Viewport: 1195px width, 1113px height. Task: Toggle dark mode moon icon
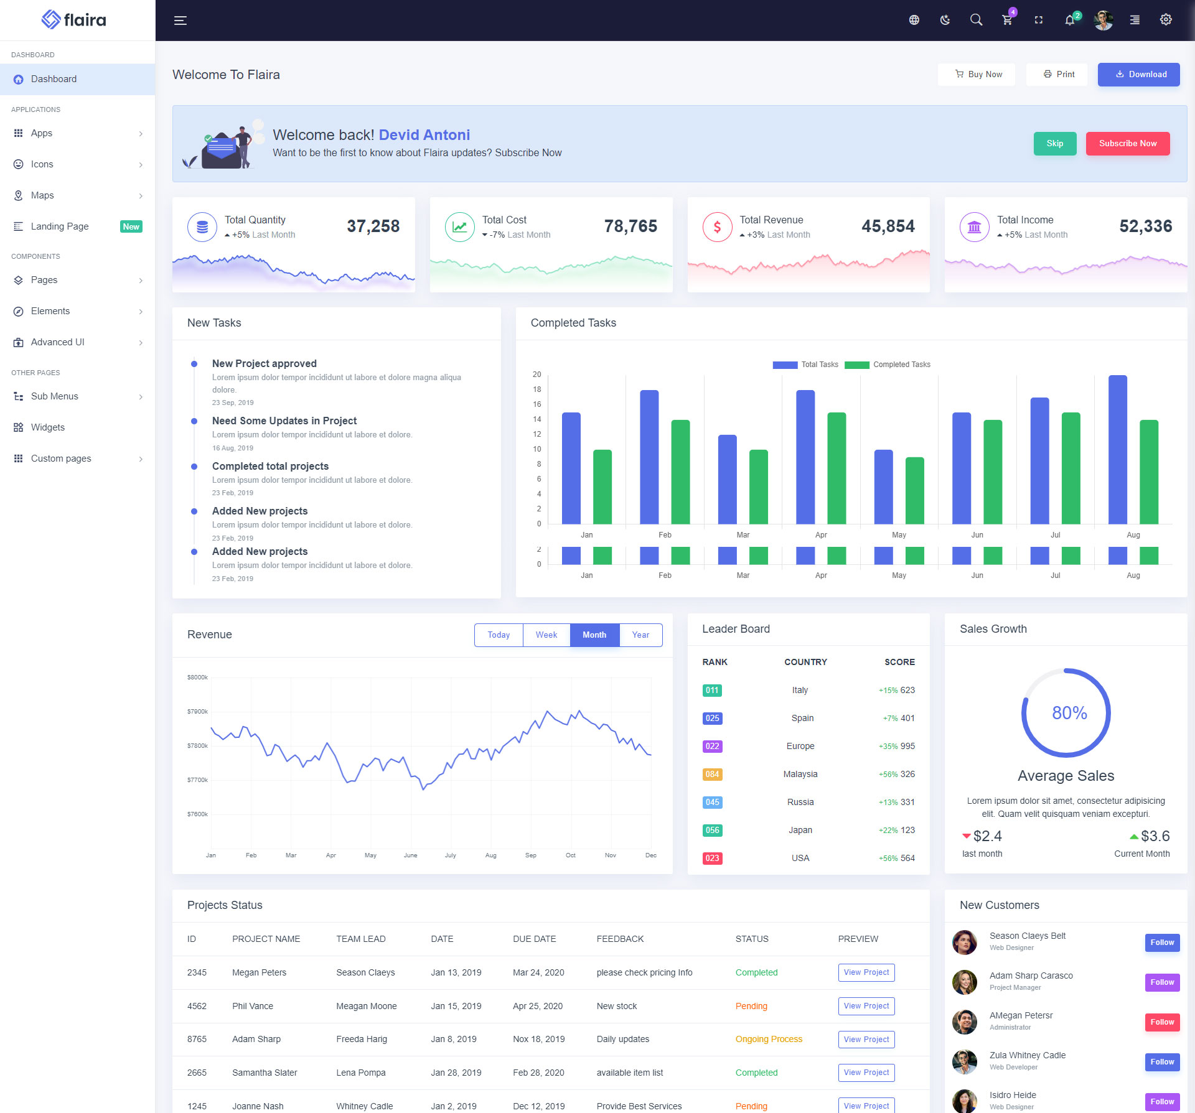point(945,20)
